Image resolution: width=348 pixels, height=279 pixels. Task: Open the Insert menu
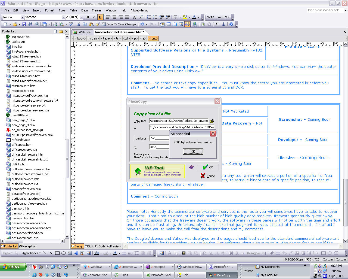pos(37,10)
